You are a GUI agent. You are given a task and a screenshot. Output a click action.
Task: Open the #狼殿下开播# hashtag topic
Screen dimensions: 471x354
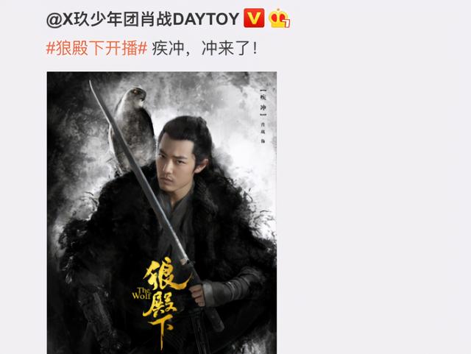[96, 48]
